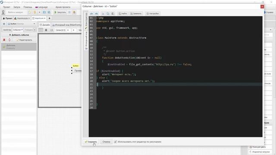
Task: Click the copy icon in editor toolbar
Action: [108, 13]
